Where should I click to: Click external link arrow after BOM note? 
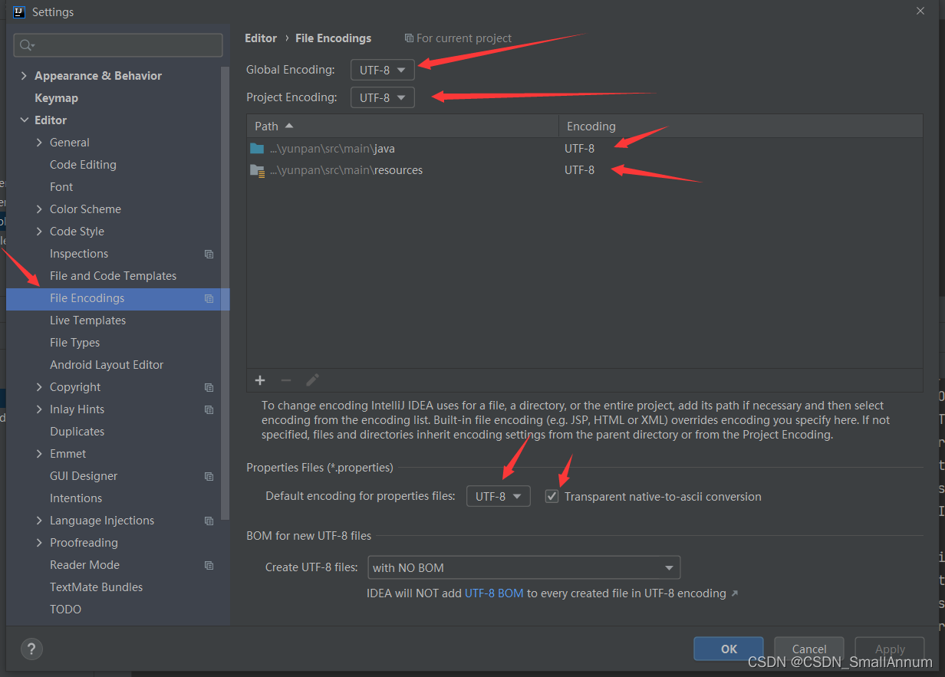coord(735,593)
